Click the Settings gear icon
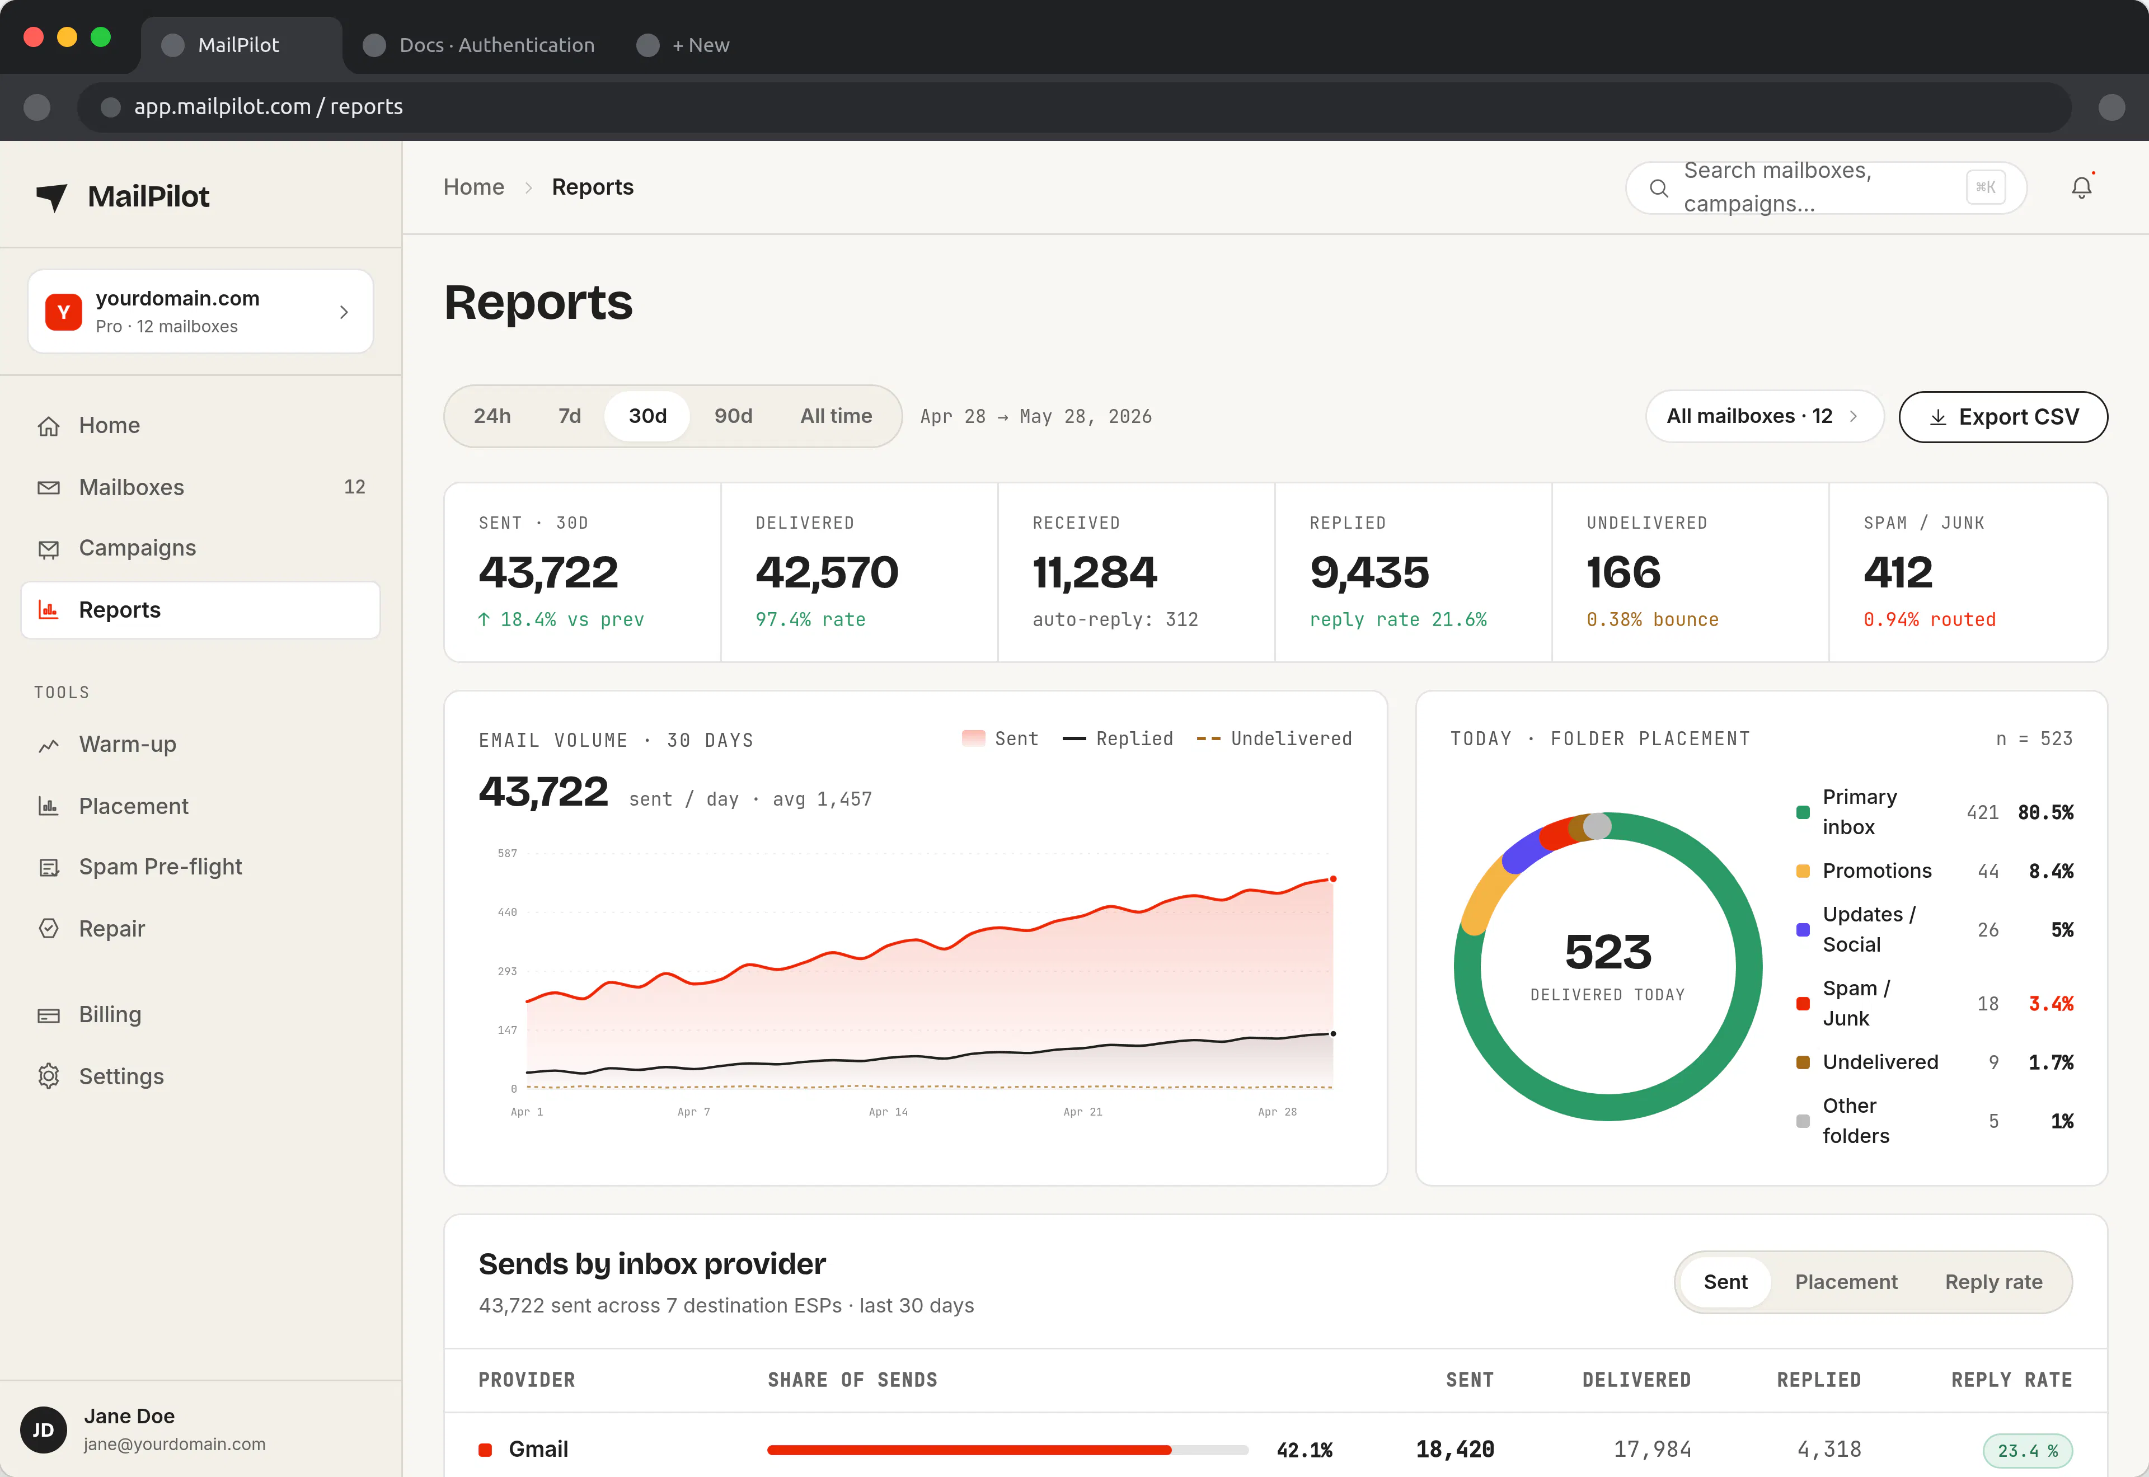 [49, 1076]
